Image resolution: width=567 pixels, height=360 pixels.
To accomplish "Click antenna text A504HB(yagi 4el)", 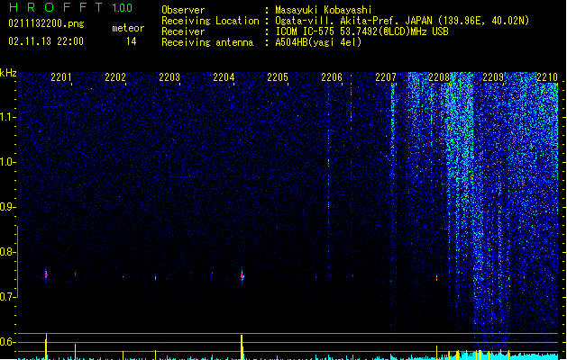I will [318, 42].
